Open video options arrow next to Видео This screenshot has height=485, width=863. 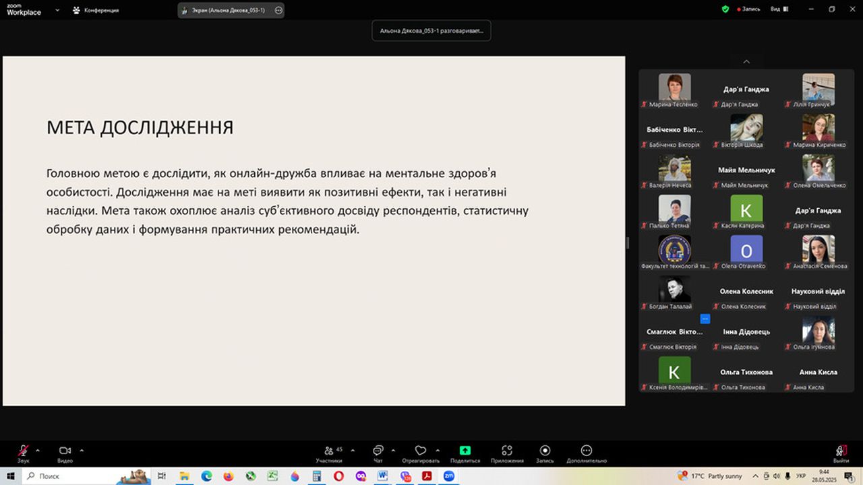(x=82, y=450)
